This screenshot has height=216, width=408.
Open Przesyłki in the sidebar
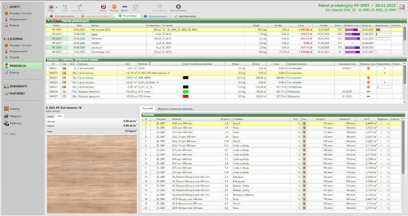[15, 57]
